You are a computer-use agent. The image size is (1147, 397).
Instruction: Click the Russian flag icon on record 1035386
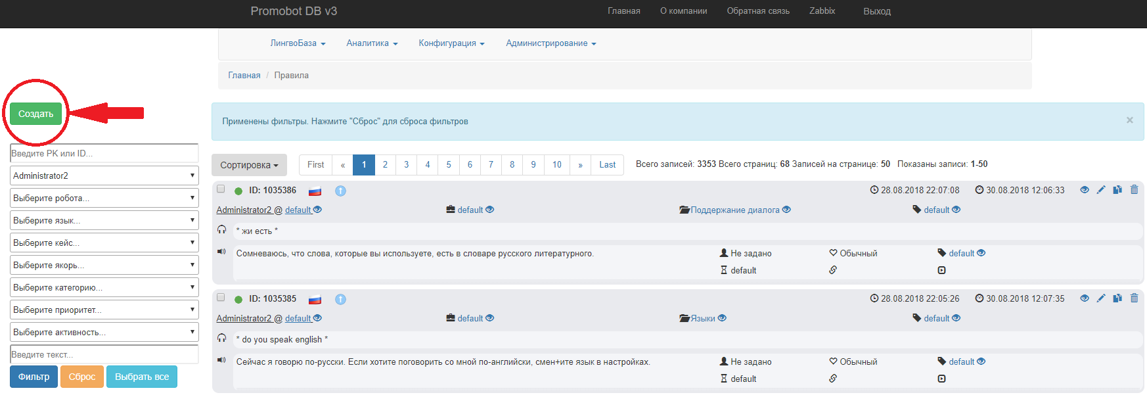coord(315,191)
